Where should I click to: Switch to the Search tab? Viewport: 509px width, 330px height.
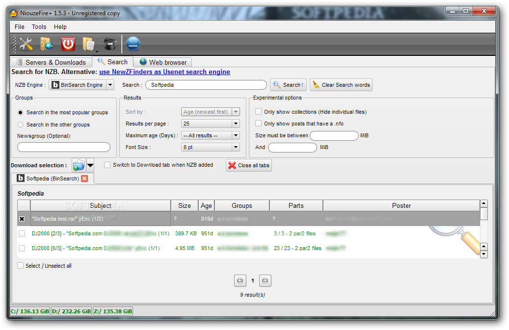click(x=112, y=62)
